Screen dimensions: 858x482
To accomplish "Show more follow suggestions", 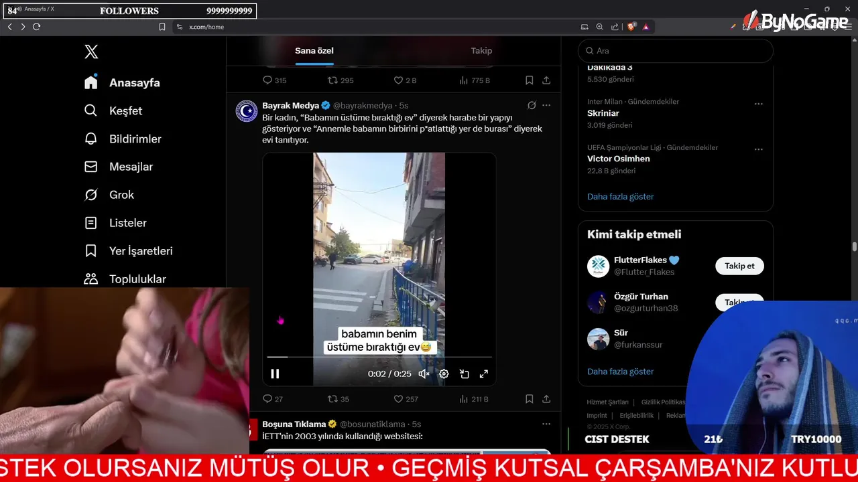I will tap(620, 372).
